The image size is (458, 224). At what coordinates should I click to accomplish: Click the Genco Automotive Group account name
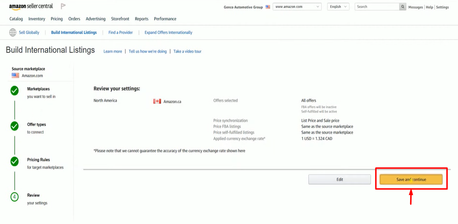click(x=243, y=7)
